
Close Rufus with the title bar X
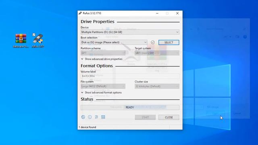pos(177,13)
